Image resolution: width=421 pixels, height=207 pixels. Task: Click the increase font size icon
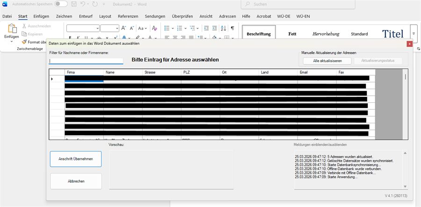click(123, 28)
